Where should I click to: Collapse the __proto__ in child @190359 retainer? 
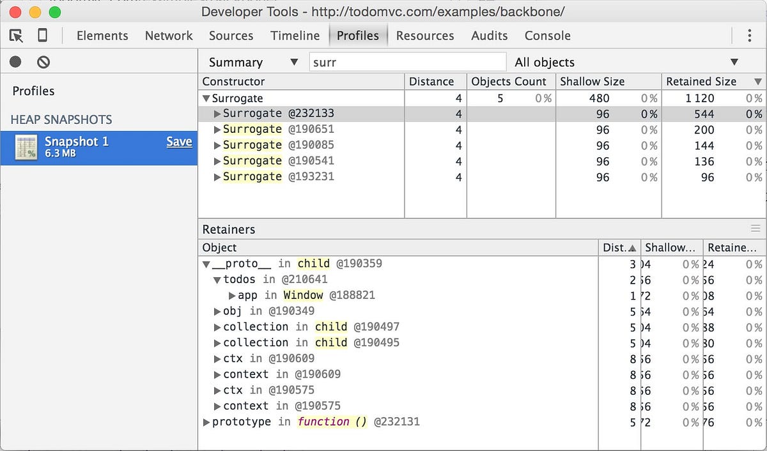pos(206,263)
